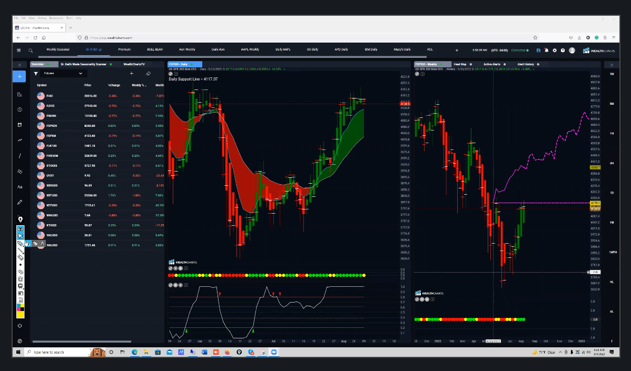The width and height of the screenshot is (631, 371).
Task: Collapse right panel with double chevron
Action: [x=612, y=65]
